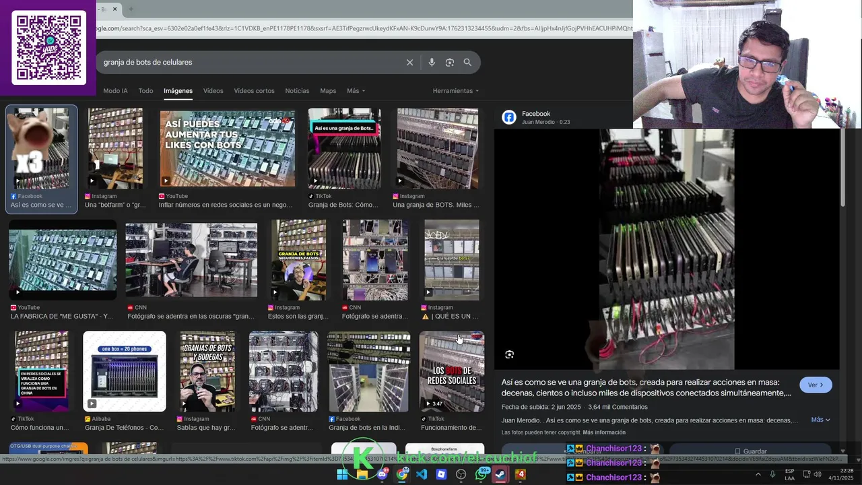
Task: Expand the Más dropdown in the search tabs
Action: 356,91
